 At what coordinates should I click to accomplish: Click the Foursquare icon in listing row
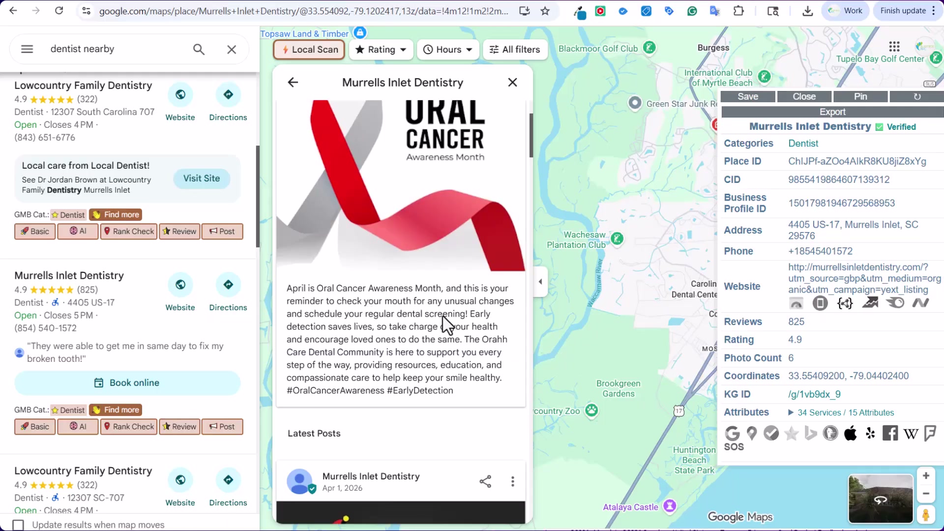(930, 433)
